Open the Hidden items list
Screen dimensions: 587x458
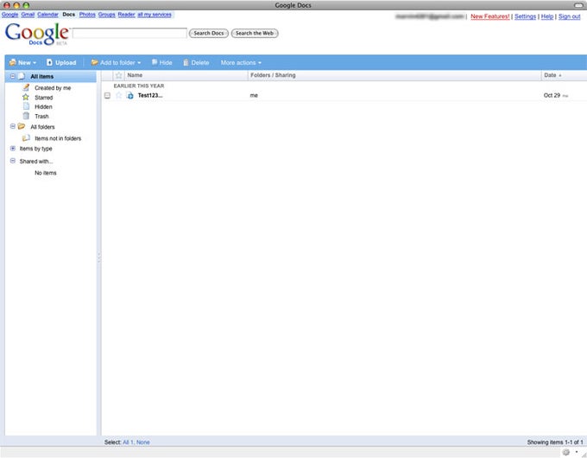pyautogui.click(x=43, y=107)
